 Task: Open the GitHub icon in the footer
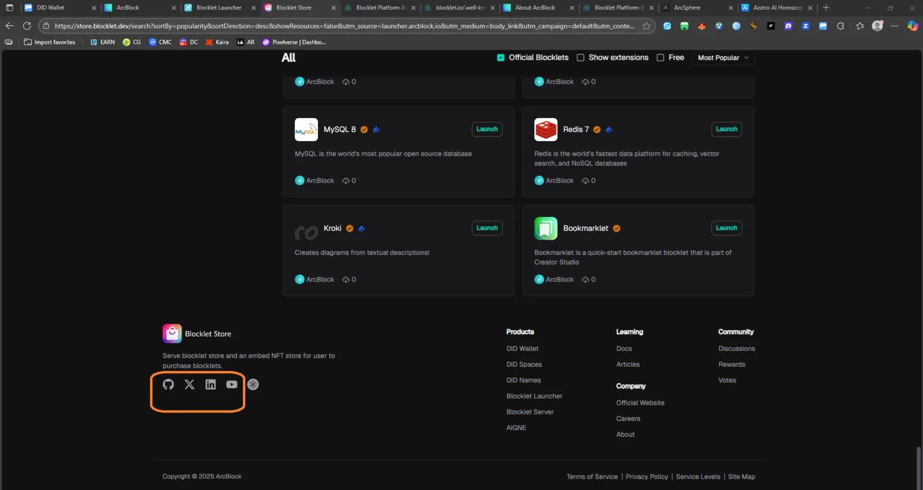click(x=168, y=385)
